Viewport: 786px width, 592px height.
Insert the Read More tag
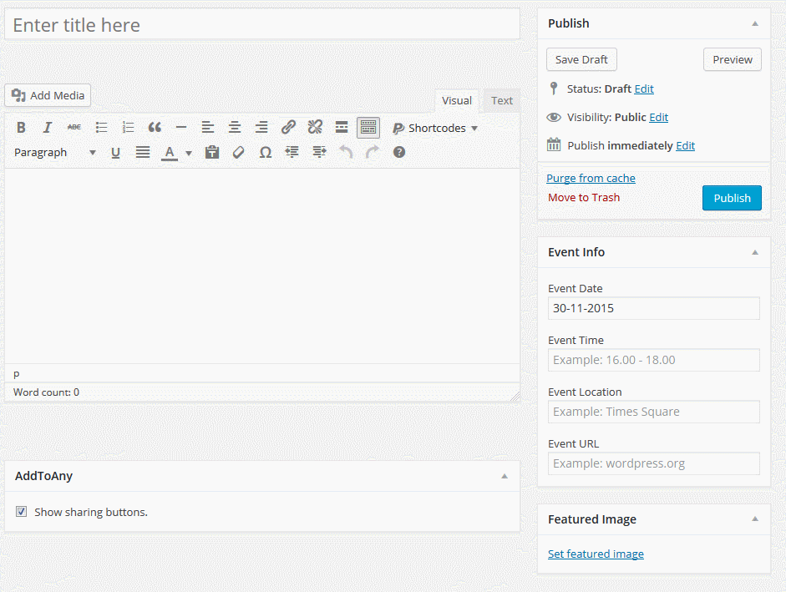tap(342, 128)
